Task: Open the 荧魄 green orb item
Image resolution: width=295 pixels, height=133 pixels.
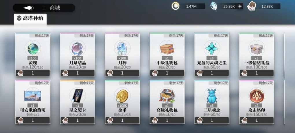Action: (33, 48)
